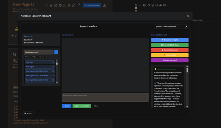The image size is (221, 128).
Task: Open the Tools tab in the sidebar
Action: pyautogui.click(x=201, y=20)
